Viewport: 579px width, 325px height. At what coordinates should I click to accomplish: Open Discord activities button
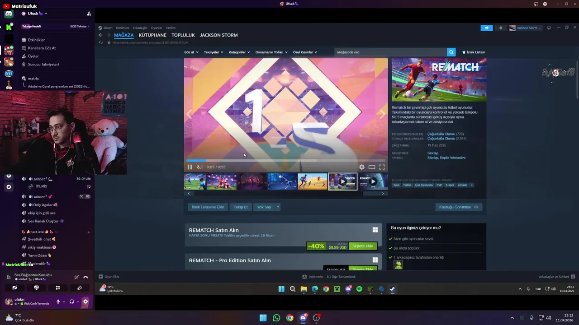click(x=58, y=288)
